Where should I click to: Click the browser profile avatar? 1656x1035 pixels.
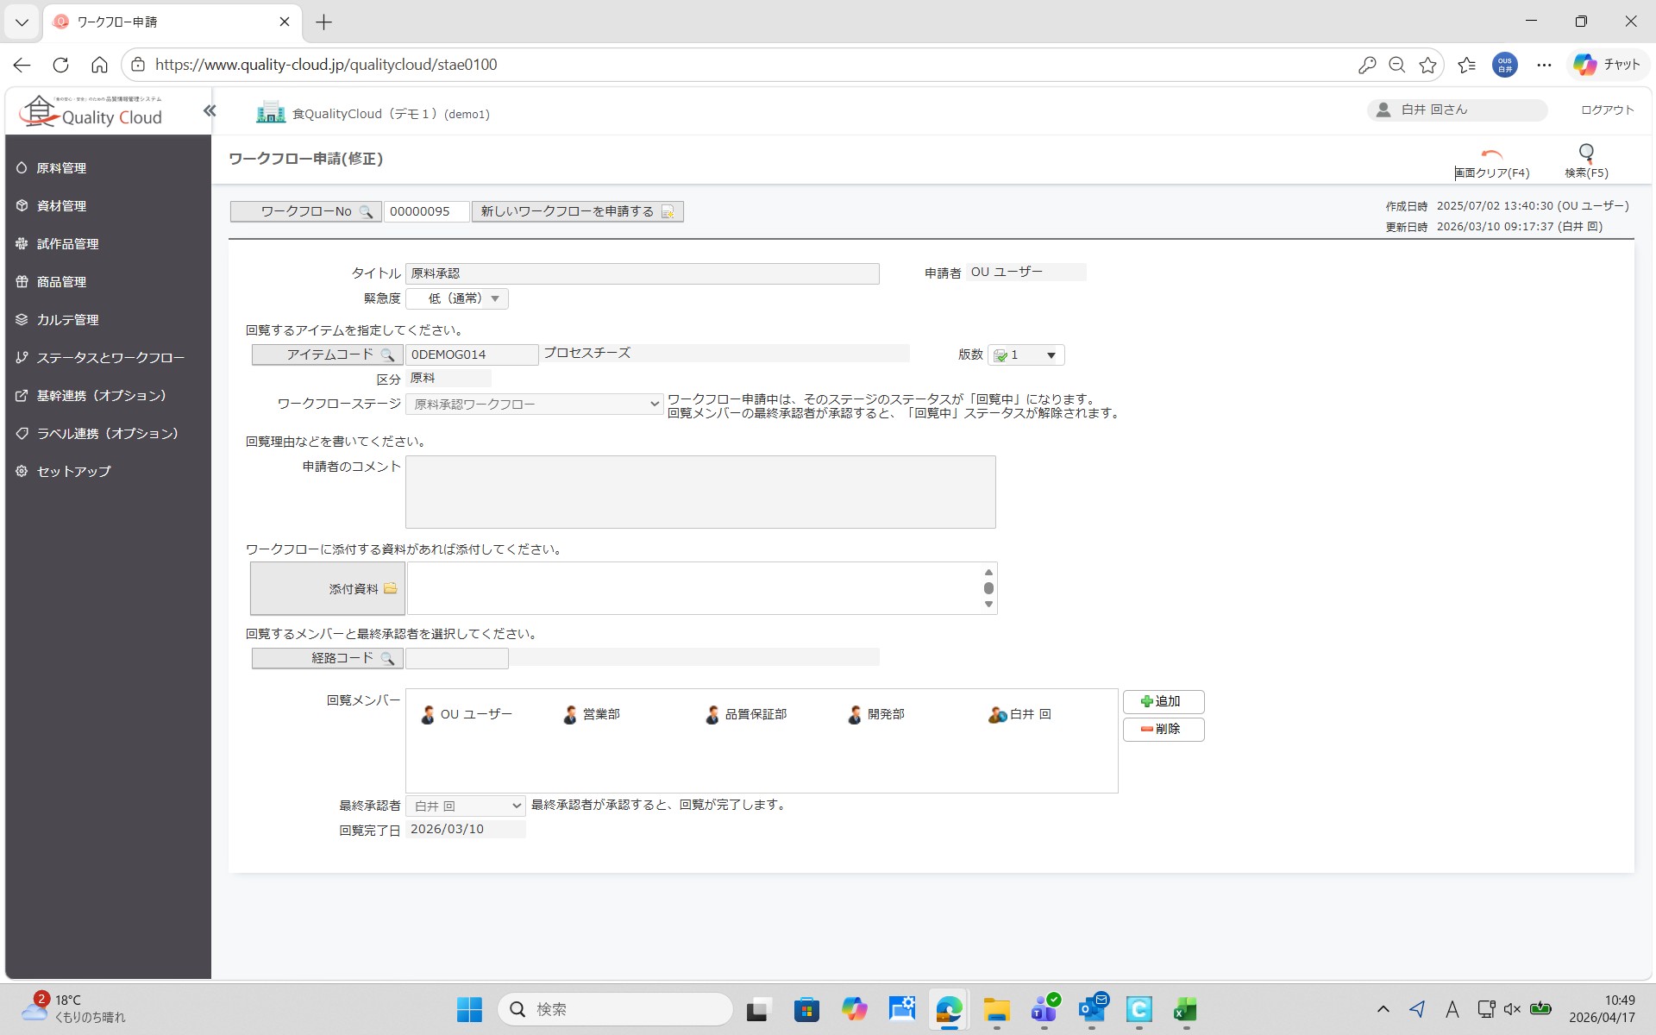click(1505, 65)
